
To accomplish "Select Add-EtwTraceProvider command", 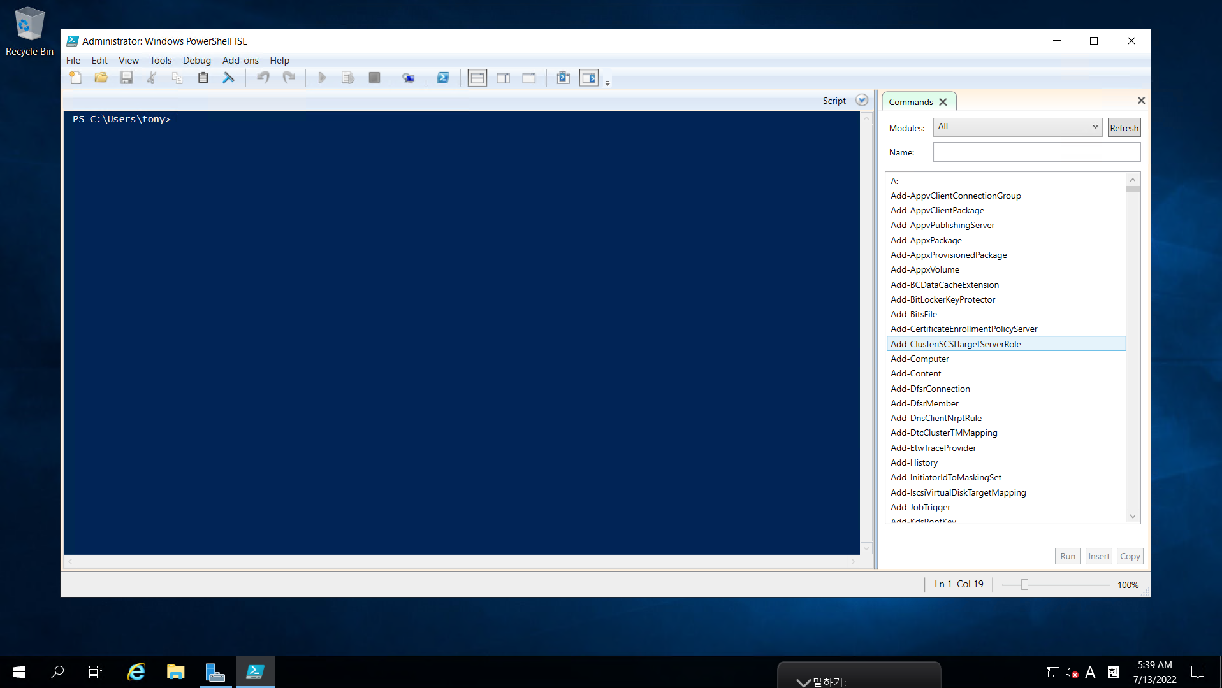I will (1006, 448).
